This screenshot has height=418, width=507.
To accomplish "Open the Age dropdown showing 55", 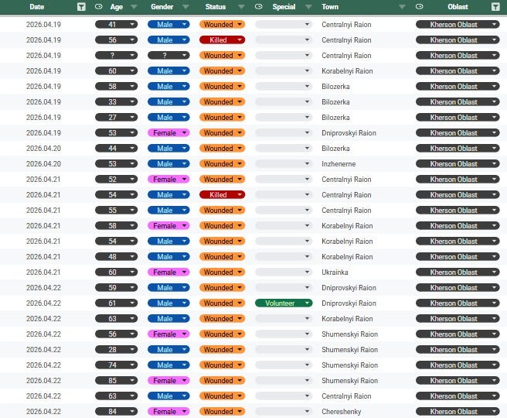I will point(117,211).
